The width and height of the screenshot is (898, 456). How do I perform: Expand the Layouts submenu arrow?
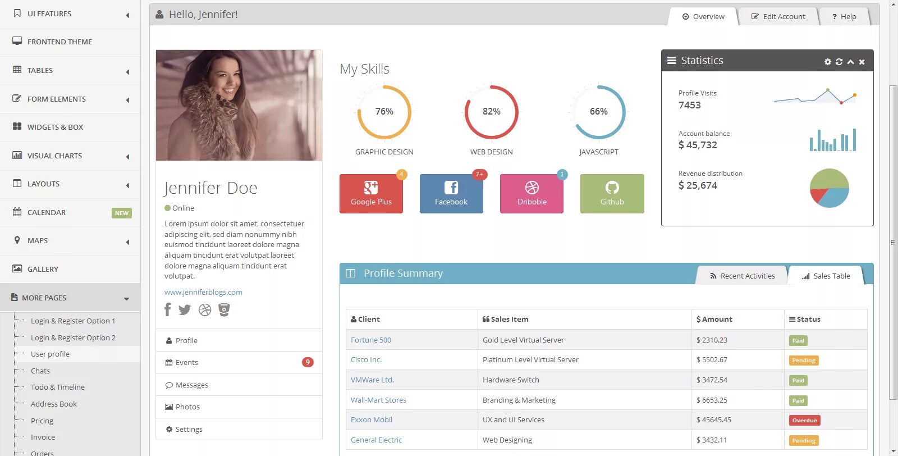[x=127, y=185]
